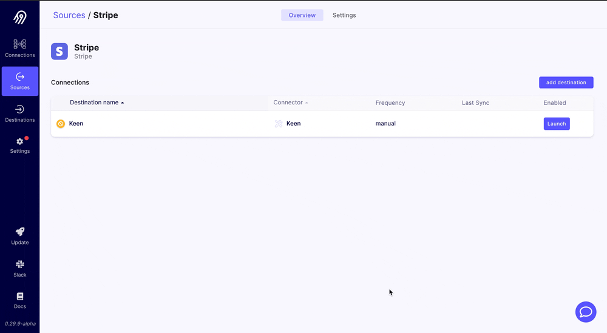Click the 0.29.9-alpha version label

(20, 324)
